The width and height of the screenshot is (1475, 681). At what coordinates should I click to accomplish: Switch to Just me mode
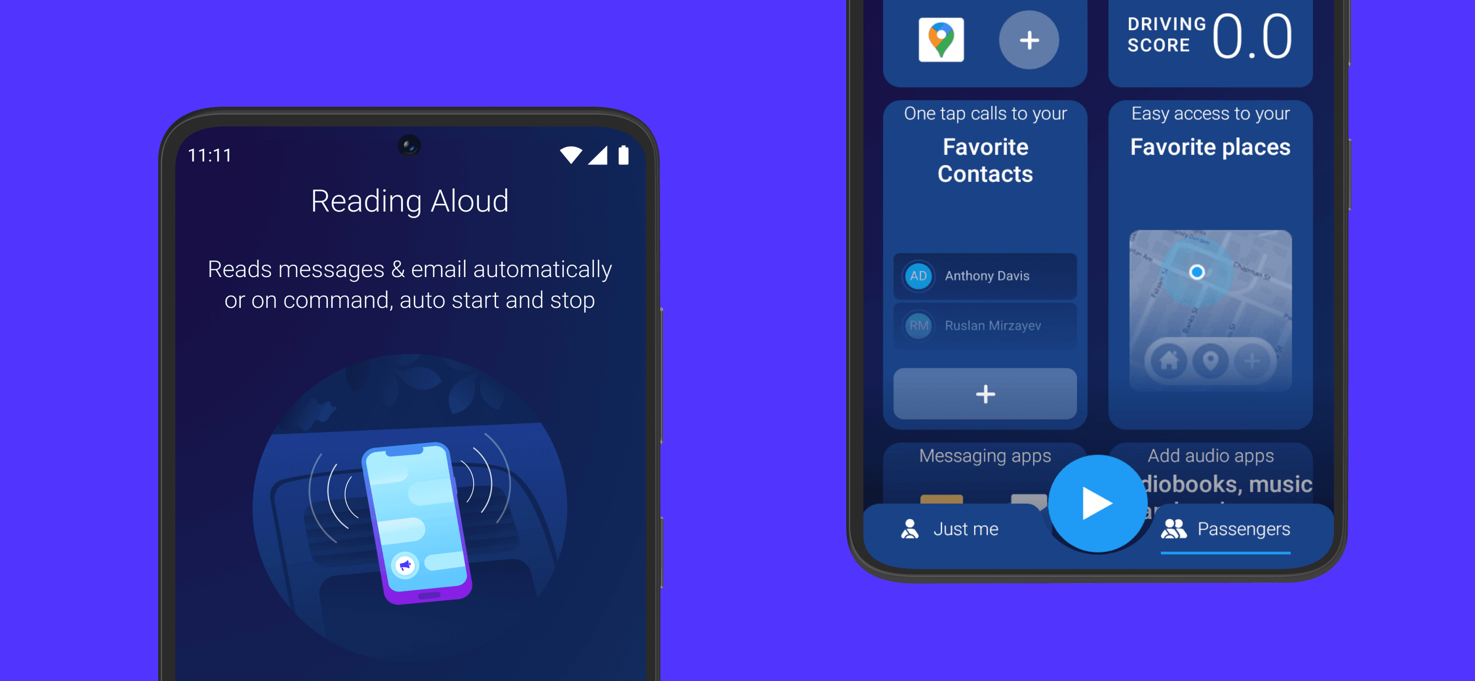960,529
